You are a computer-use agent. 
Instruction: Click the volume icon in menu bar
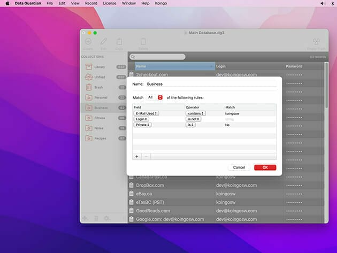(323, 3)
